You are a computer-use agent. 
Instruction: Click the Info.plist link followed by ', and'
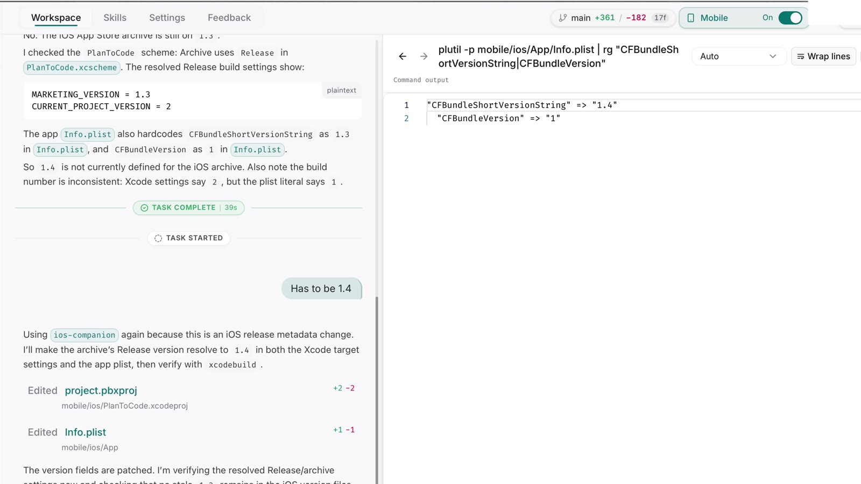[60, 150]
